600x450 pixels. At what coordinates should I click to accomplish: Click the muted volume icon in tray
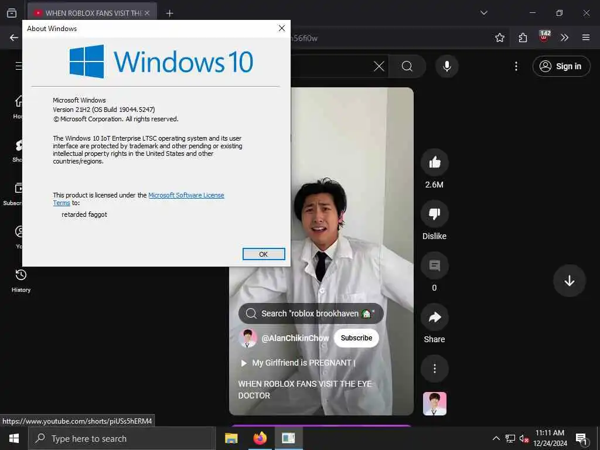[524, 438]
